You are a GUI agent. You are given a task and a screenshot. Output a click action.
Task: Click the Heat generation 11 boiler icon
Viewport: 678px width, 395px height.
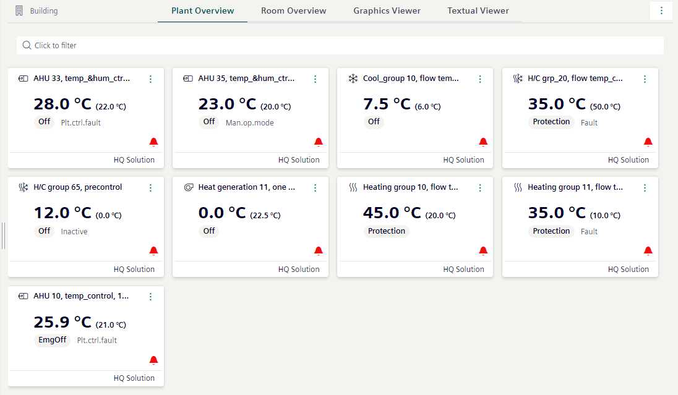click(x=188, y=187)
